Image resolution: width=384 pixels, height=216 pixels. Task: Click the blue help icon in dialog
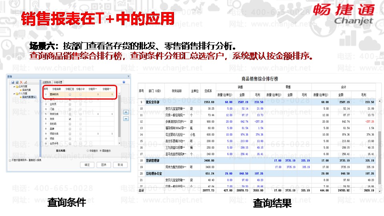[124, 82]
